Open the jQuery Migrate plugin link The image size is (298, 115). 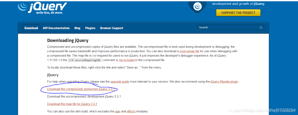click(x=225, y=82)
